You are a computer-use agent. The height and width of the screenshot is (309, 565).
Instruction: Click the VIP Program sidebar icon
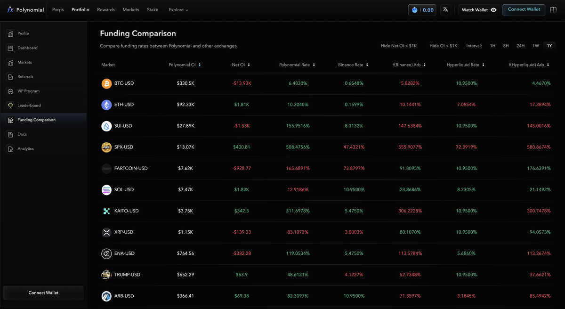(x=10, y=91)
